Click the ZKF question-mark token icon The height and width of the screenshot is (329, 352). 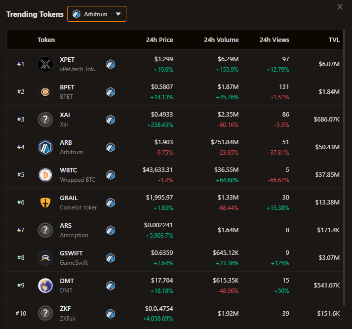pos(45,313)
